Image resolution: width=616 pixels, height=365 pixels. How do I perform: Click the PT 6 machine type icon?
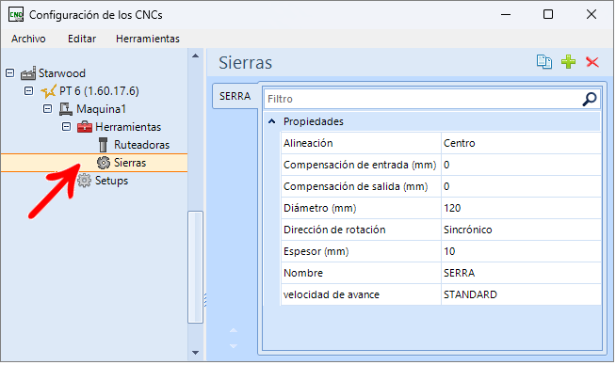click(x=48, y=91)
